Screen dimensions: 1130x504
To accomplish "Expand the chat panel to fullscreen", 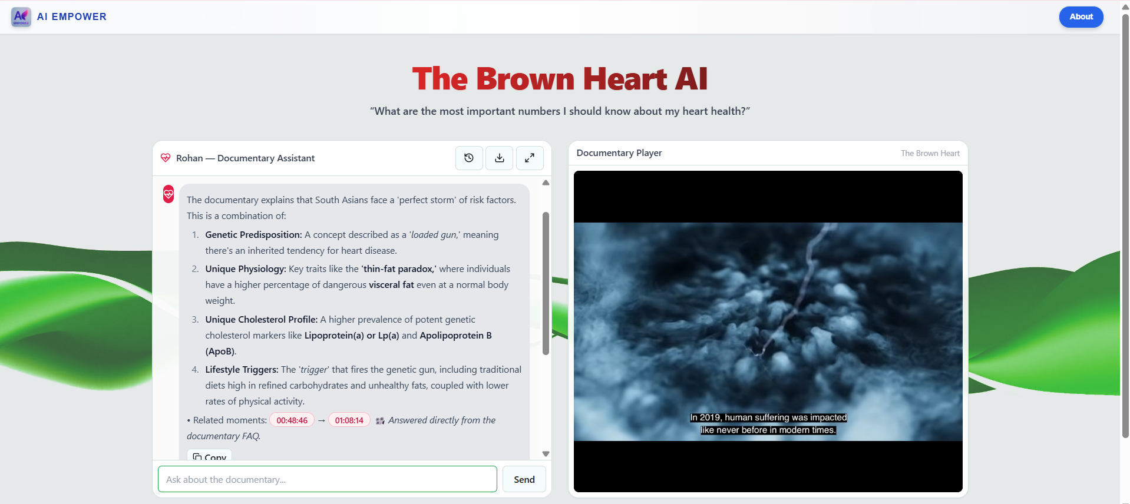I will [x=530, y=158].
